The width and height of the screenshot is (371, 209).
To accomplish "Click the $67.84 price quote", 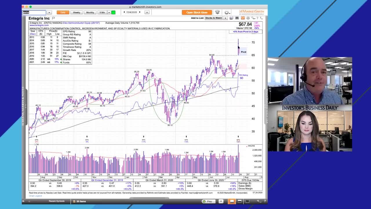I will 245,24.
